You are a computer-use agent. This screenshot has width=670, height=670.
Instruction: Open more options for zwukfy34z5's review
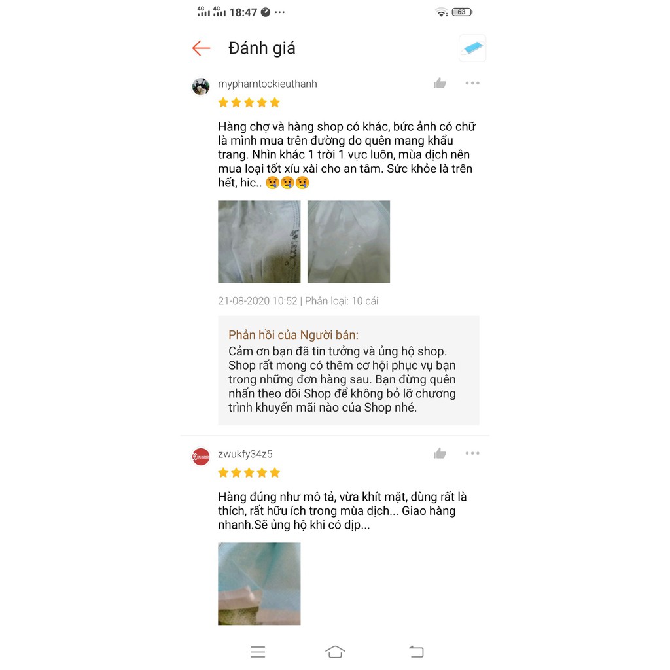(x=472, y=453)
